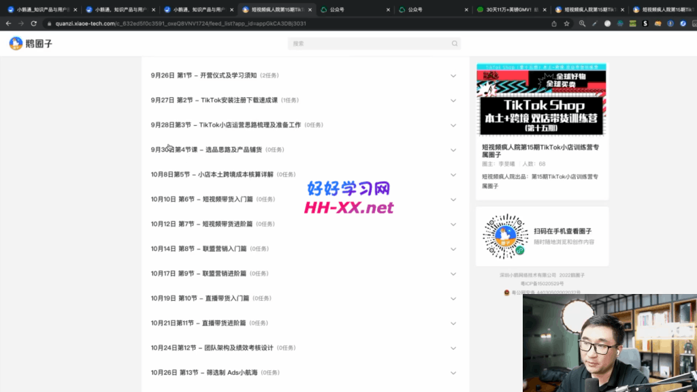Expand the 第12节 团队架构及绩效考核设计 chevron
This screenshot has height=392, width=697.
(x=453, y=348)
